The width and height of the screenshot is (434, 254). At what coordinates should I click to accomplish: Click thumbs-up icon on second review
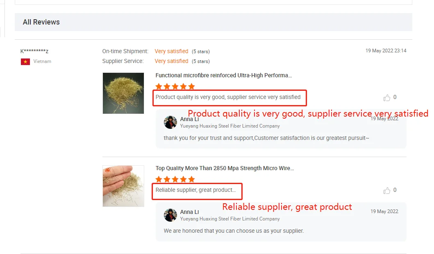pyautogui.click(x=387, y=191)
